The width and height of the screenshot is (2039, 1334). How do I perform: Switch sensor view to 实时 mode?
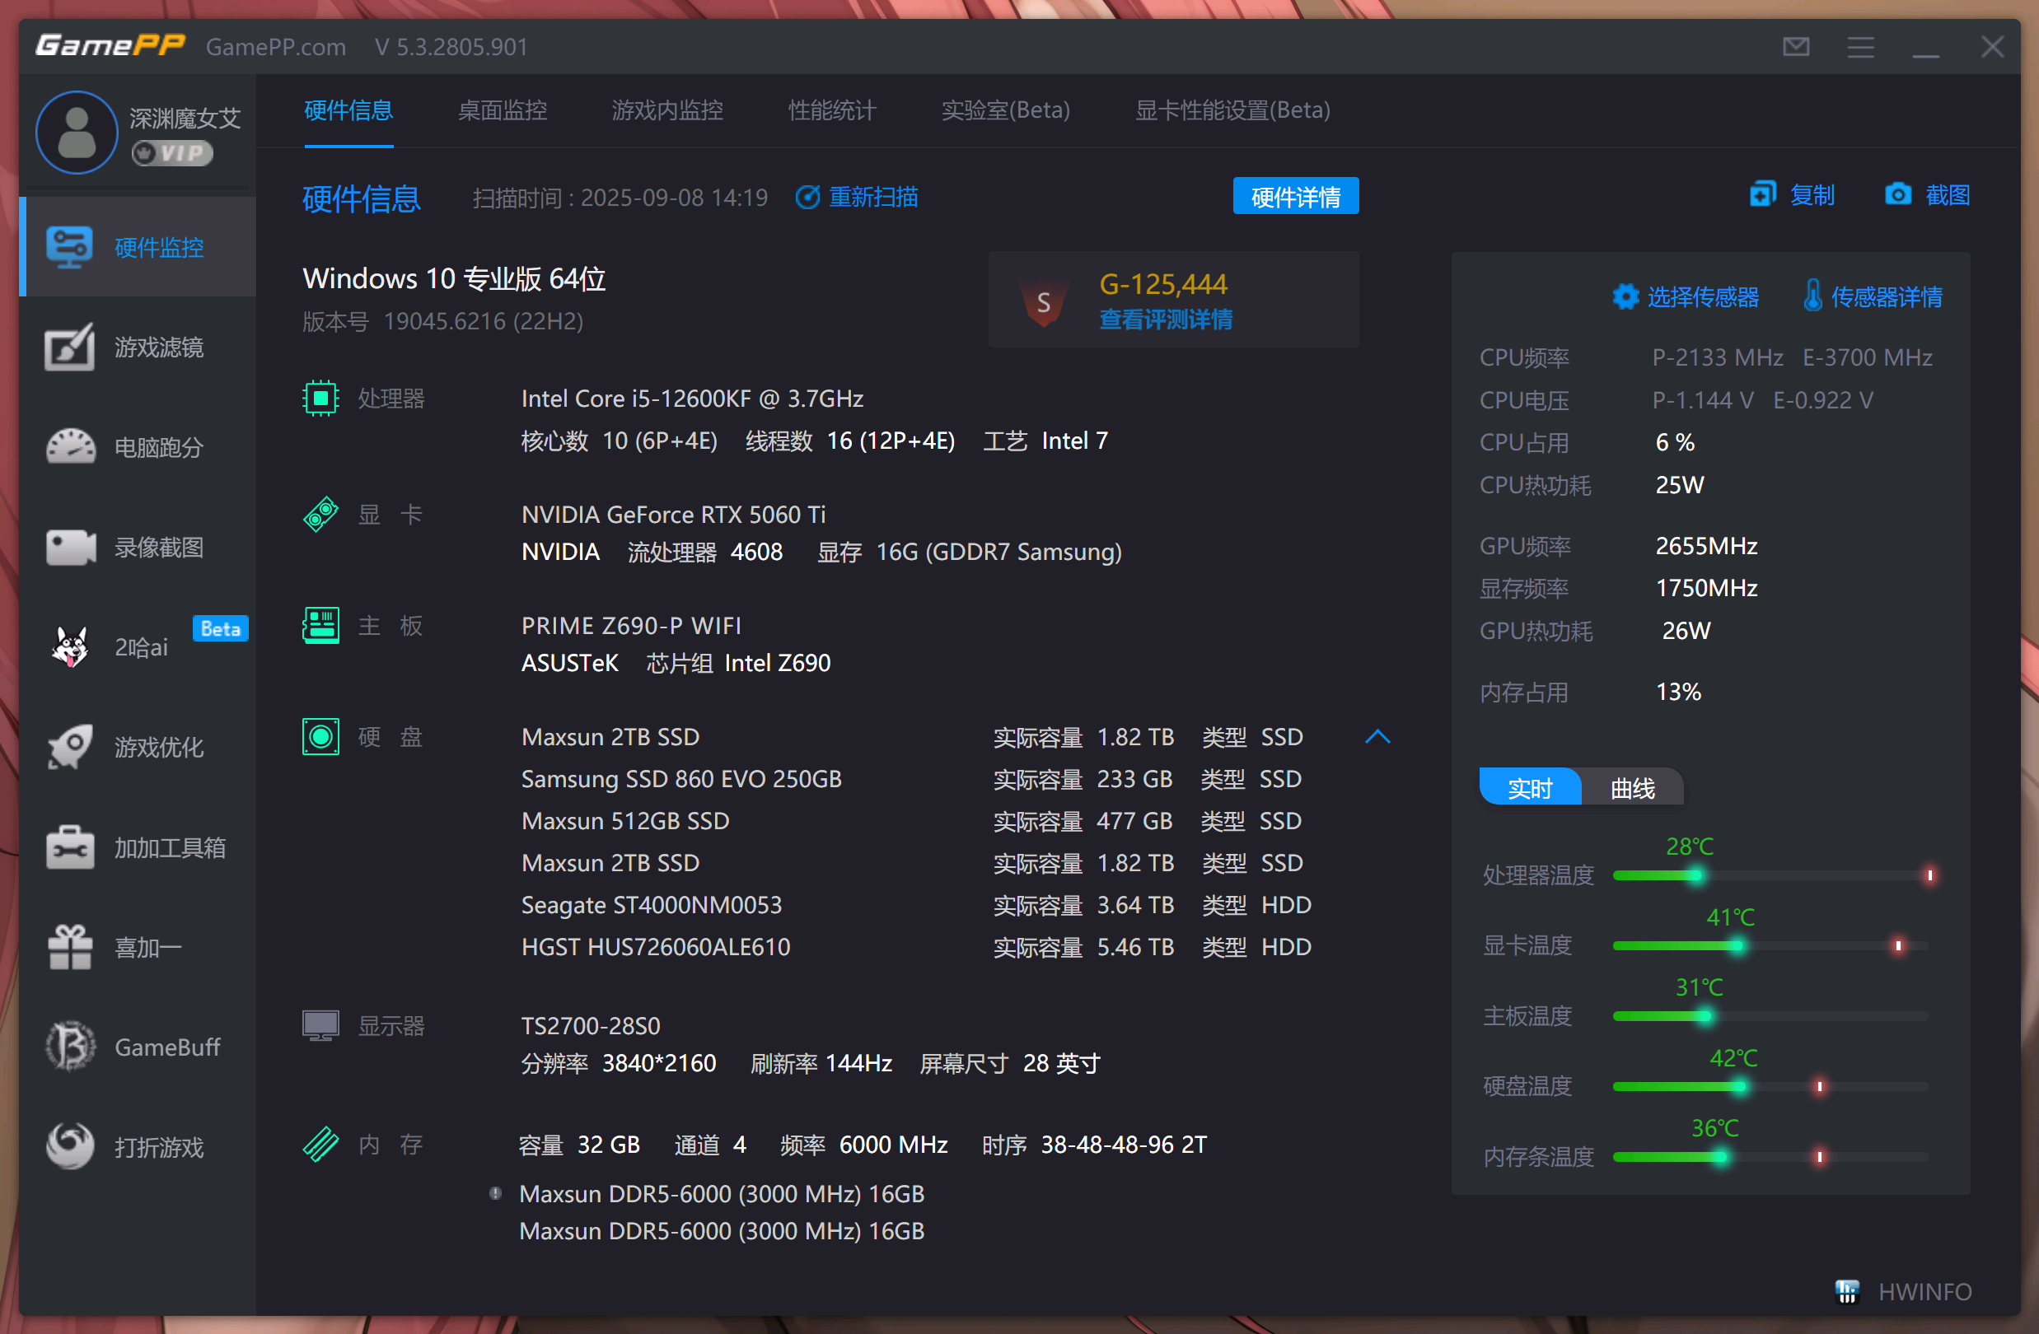(x=1529, y=788)
